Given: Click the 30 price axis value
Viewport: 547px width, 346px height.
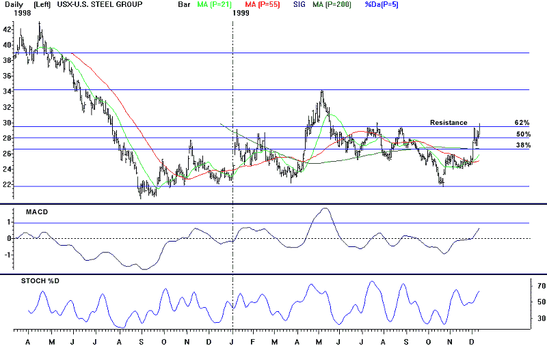Looking at the screenshot, I should click(x=7, y=123).
